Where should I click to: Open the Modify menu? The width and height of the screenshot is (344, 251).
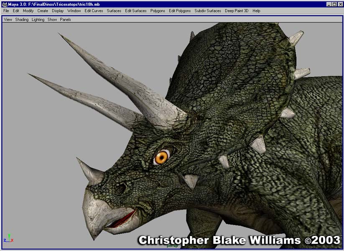coord(28,11)
